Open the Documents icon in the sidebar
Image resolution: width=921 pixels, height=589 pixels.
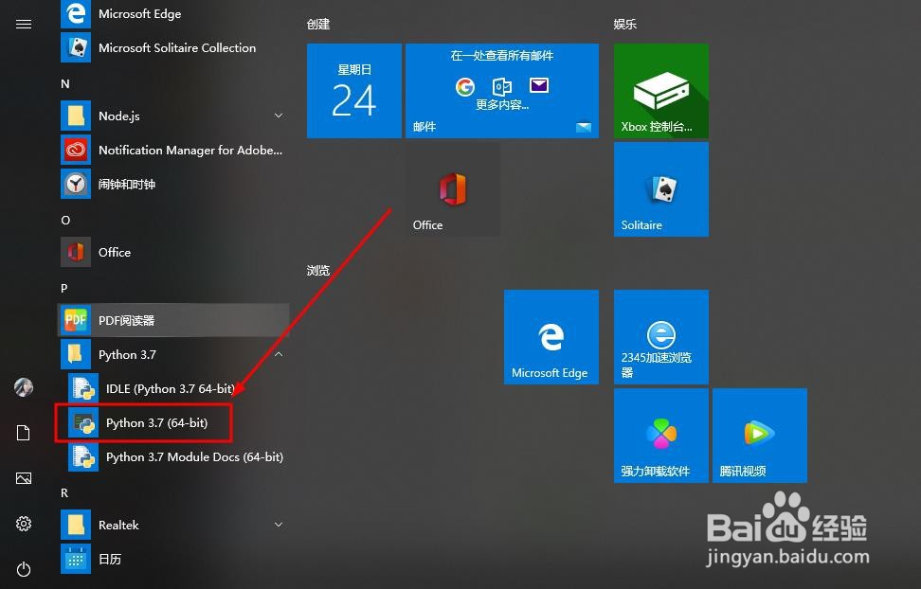coord(24,433)
